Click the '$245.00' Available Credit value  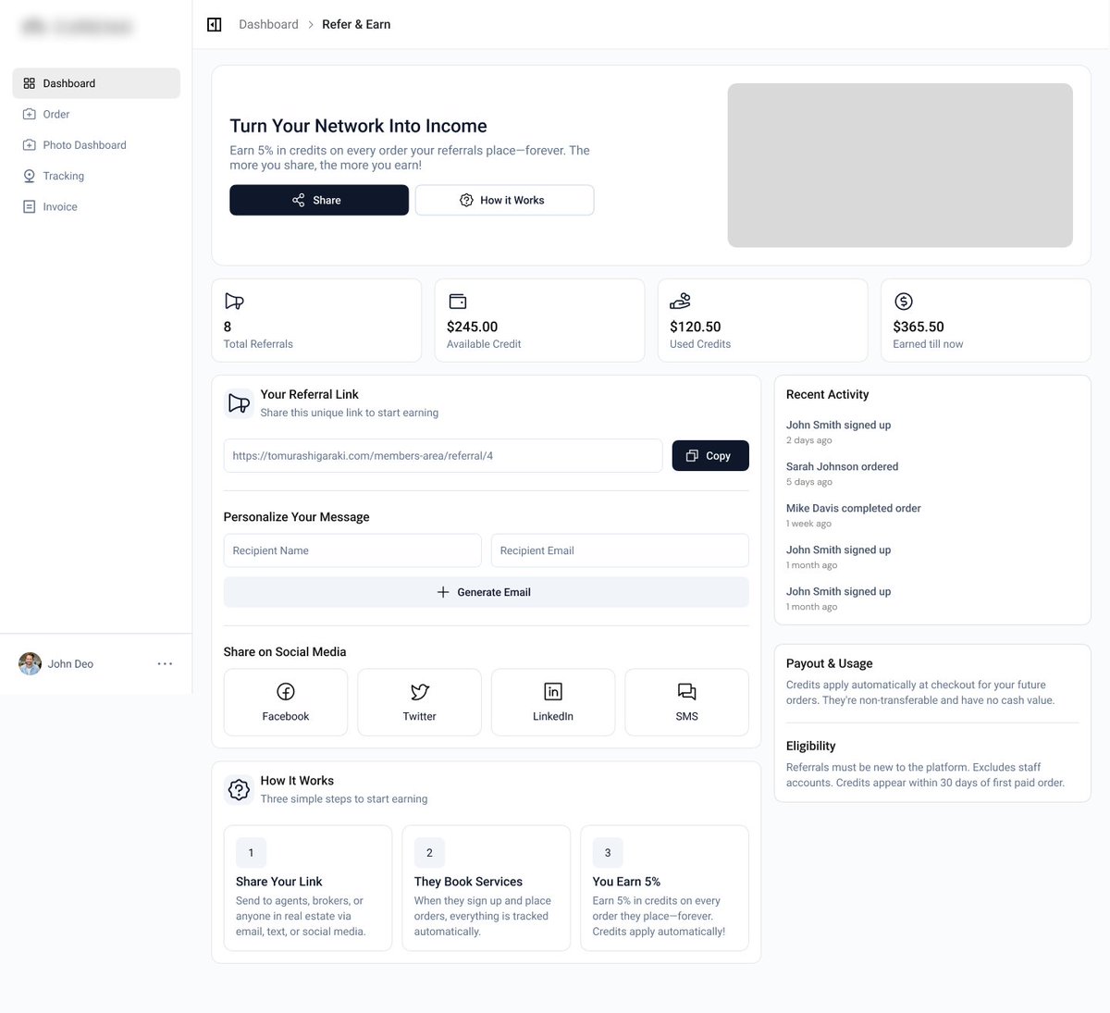click(472, 327)
